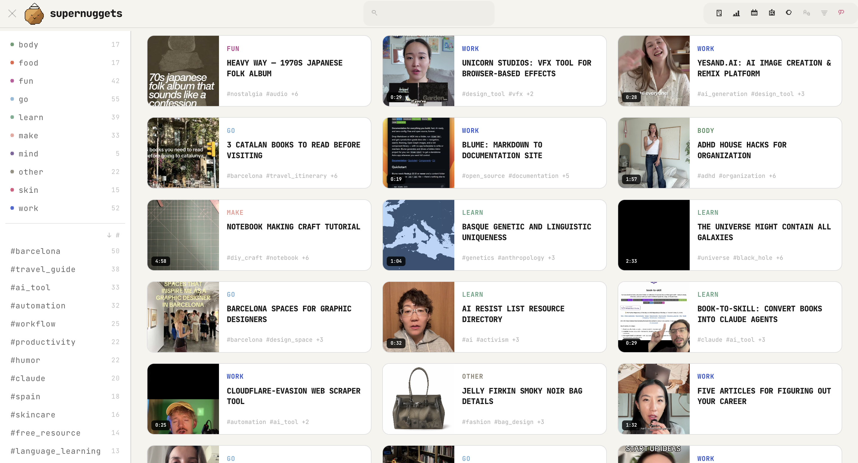Click the MAKE label on notebook card
Screen dimensions: 858x463
tap(235, 212)
